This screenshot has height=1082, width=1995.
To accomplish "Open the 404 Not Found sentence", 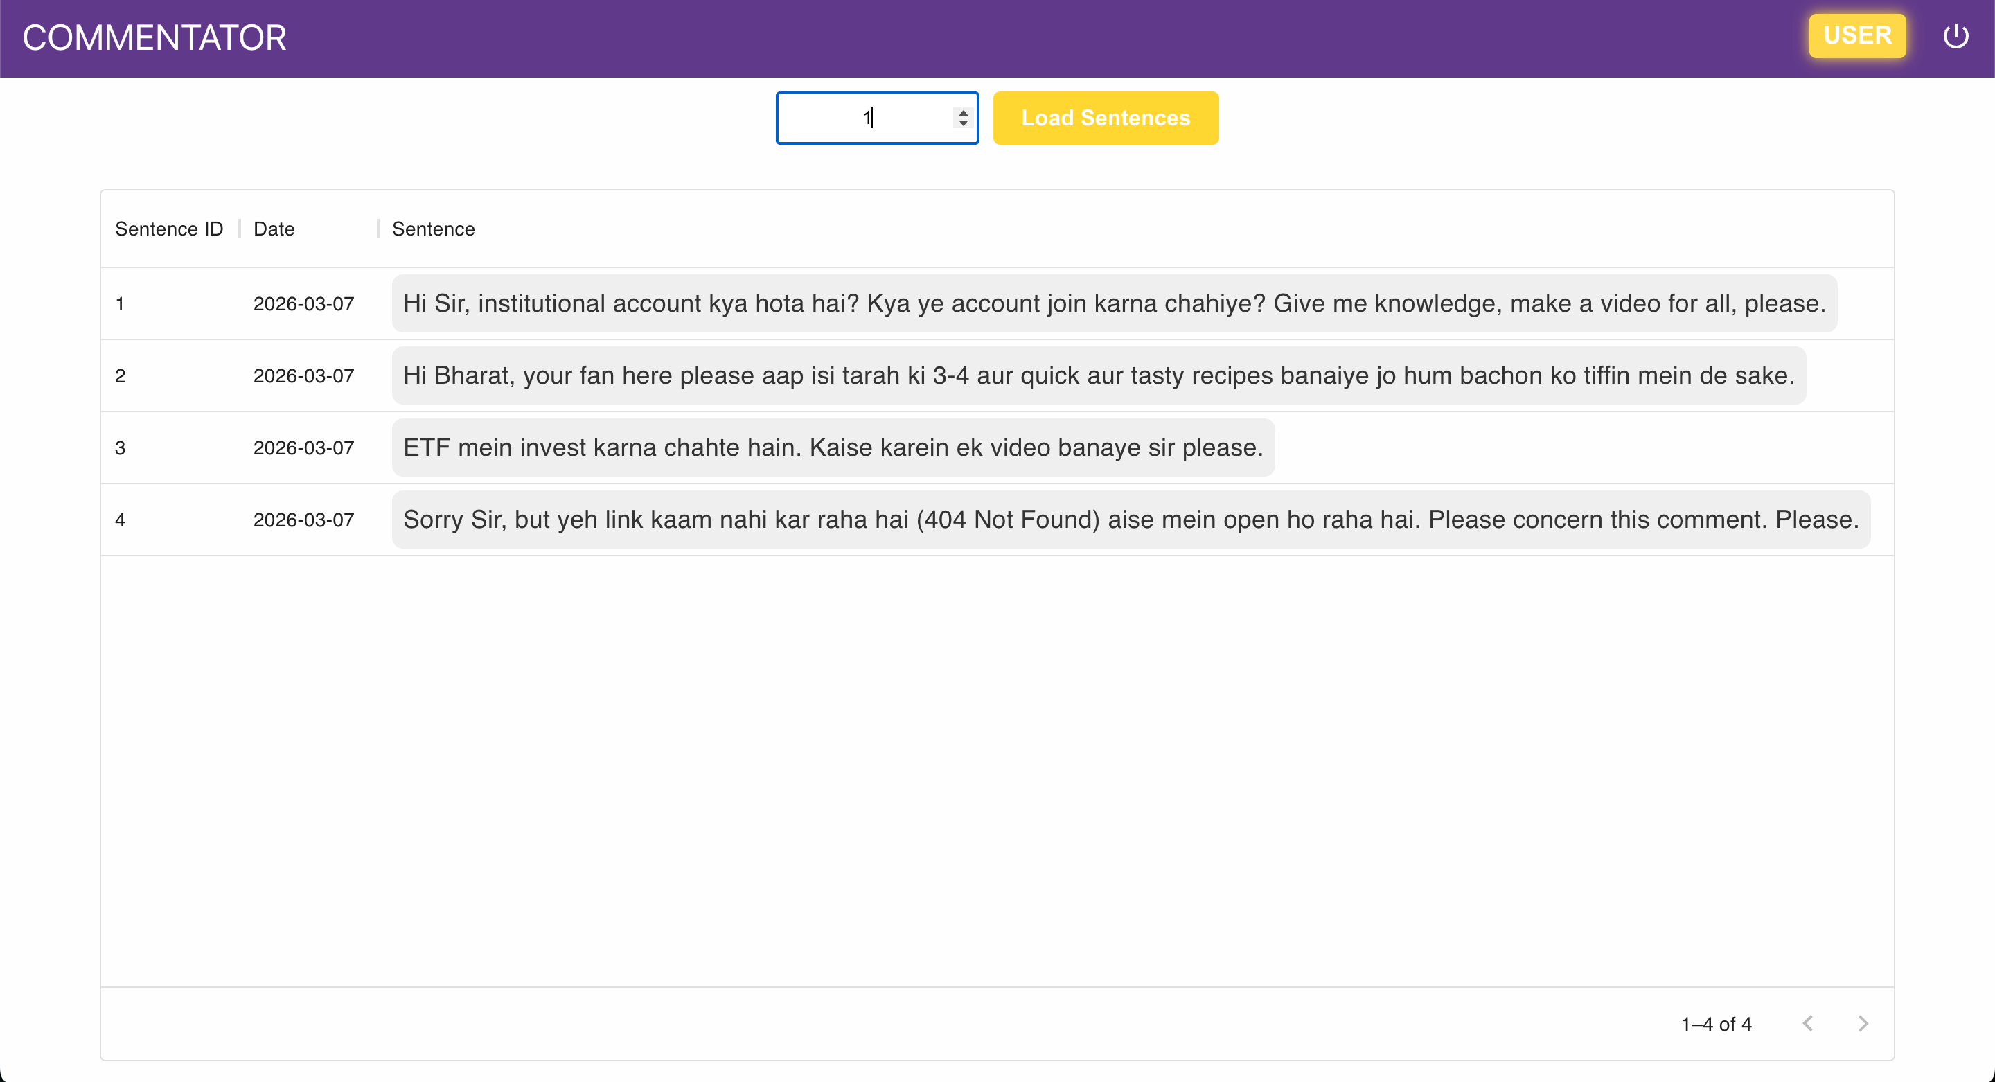I will pos(1130,520).
